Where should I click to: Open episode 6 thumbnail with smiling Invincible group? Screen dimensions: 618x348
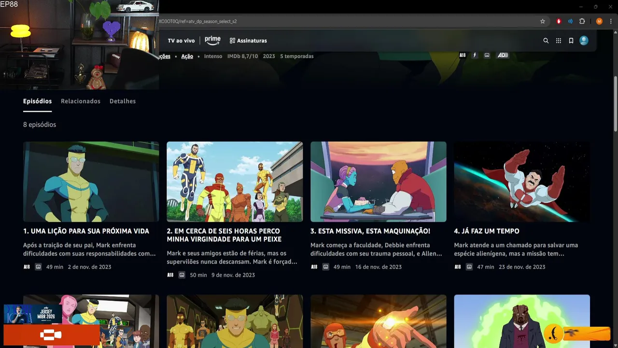[x=235, y=321]
